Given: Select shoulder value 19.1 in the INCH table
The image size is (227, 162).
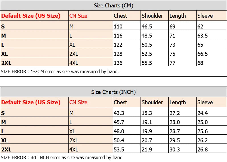Looking at the screenshot, I should coord(147,122).
